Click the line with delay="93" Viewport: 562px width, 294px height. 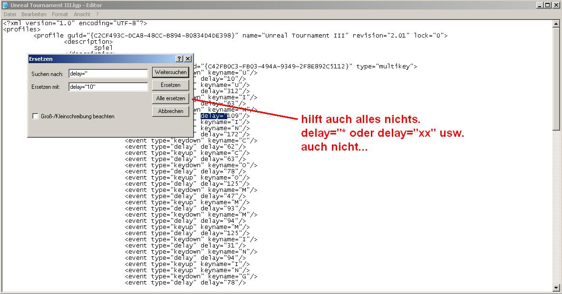[185, 209]
